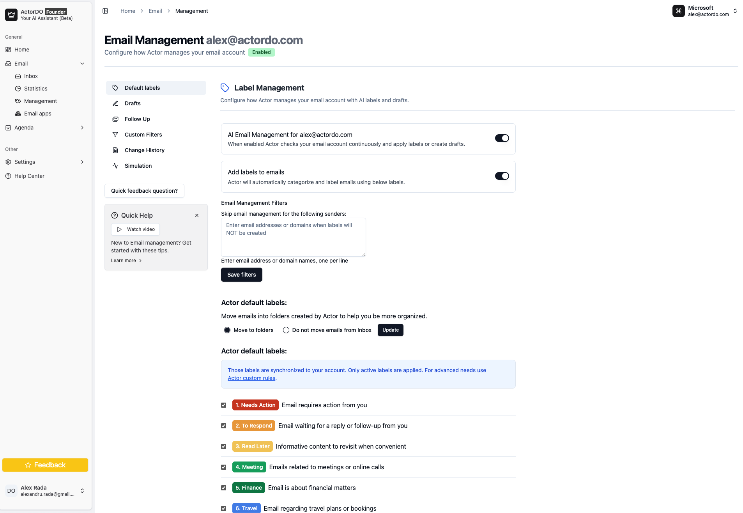This screenshot has height=513, width=743.
Task: Click the yellow Feedback button
Action: click(45, 465)
